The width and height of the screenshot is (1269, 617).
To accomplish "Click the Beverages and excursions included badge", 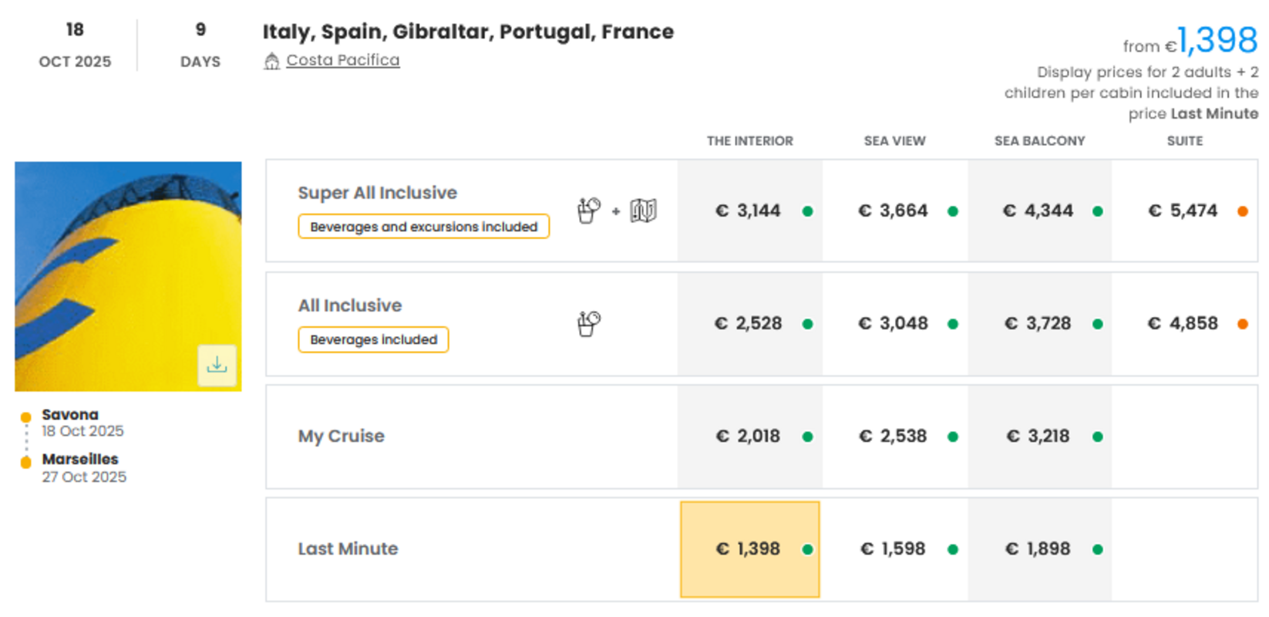I will pos(423,227).
